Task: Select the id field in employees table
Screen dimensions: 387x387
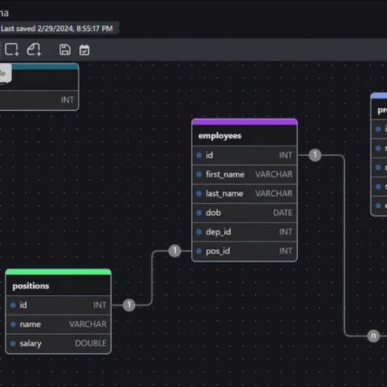Action: (x=244, y=155)
